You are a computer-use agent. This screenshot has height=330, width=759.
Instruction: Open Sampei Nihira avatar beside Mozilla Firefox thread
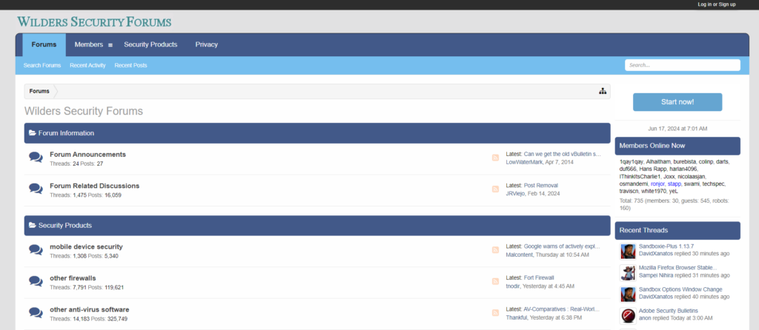click(x=628, y=272)
